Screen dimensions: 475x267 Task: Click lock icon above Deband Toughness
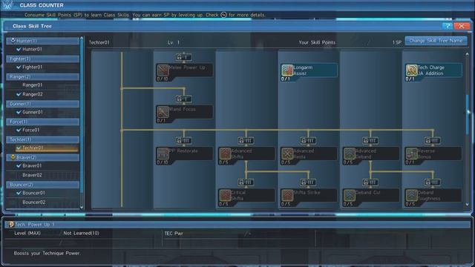click(x=432, y=182)
